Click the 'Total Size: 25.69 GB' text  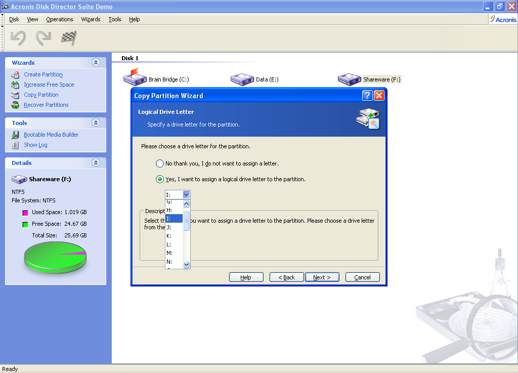pos(60,235)
